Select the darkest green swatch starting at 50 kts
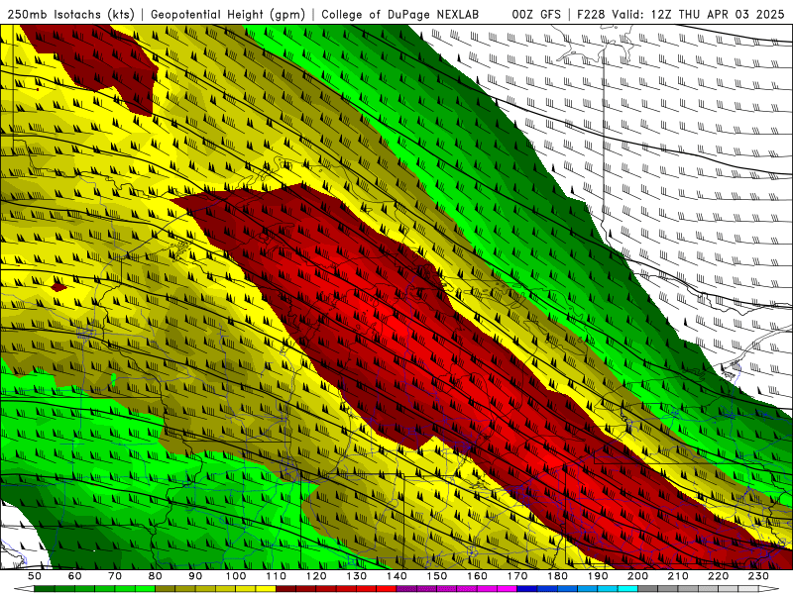793x594 pixels. [x=45, y=589]
